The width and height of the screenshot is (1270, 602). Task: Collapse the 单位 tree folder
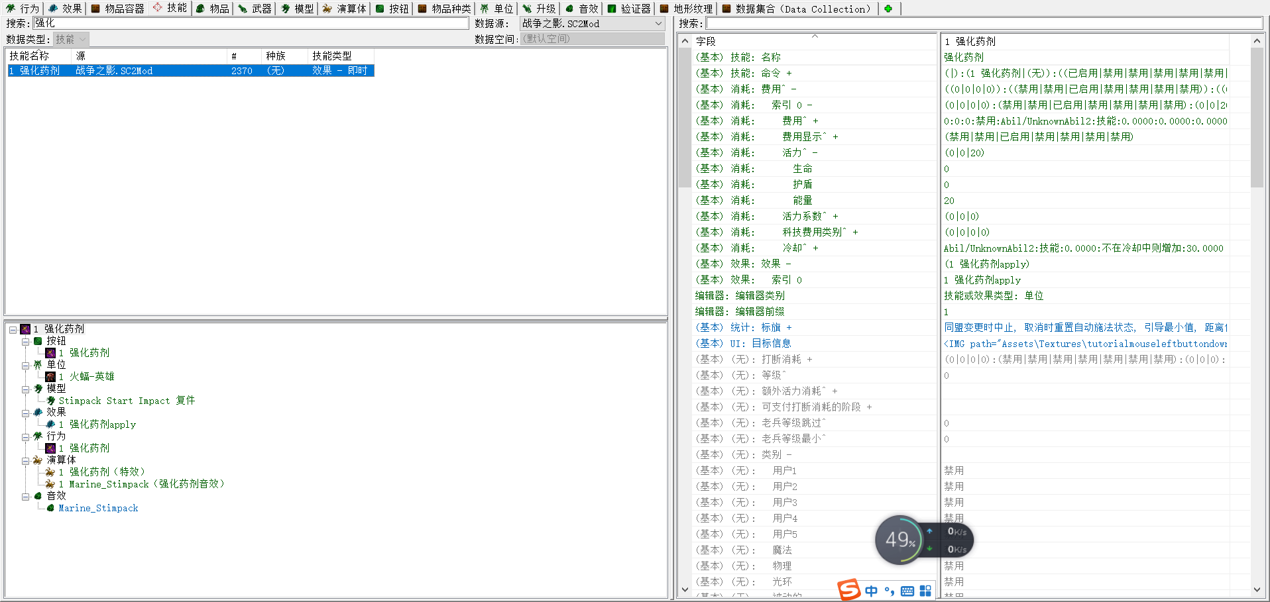pos(25,365)
